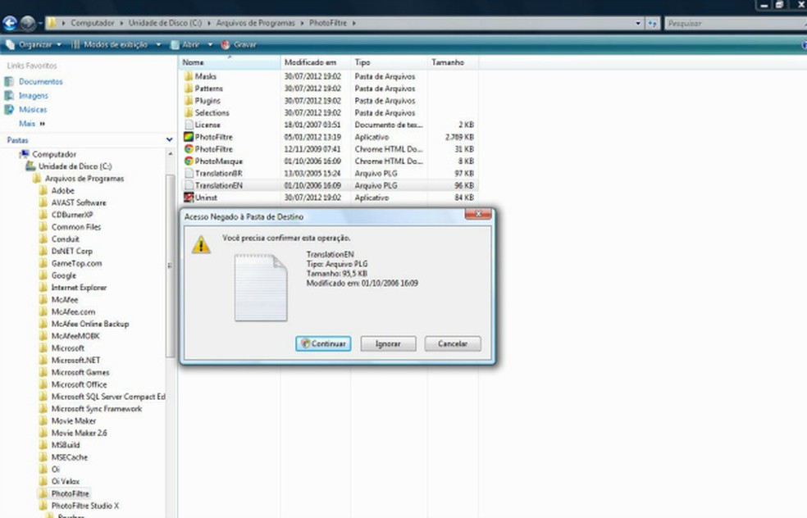Viewport: 807px width, 518px height.
Task: Select PhotoMasque Chrome HTML file icon
Action: coord(189,161)
